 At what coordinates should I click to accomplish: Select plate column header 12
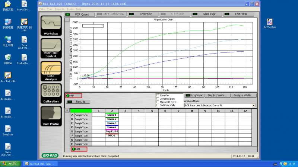[245, 110]
